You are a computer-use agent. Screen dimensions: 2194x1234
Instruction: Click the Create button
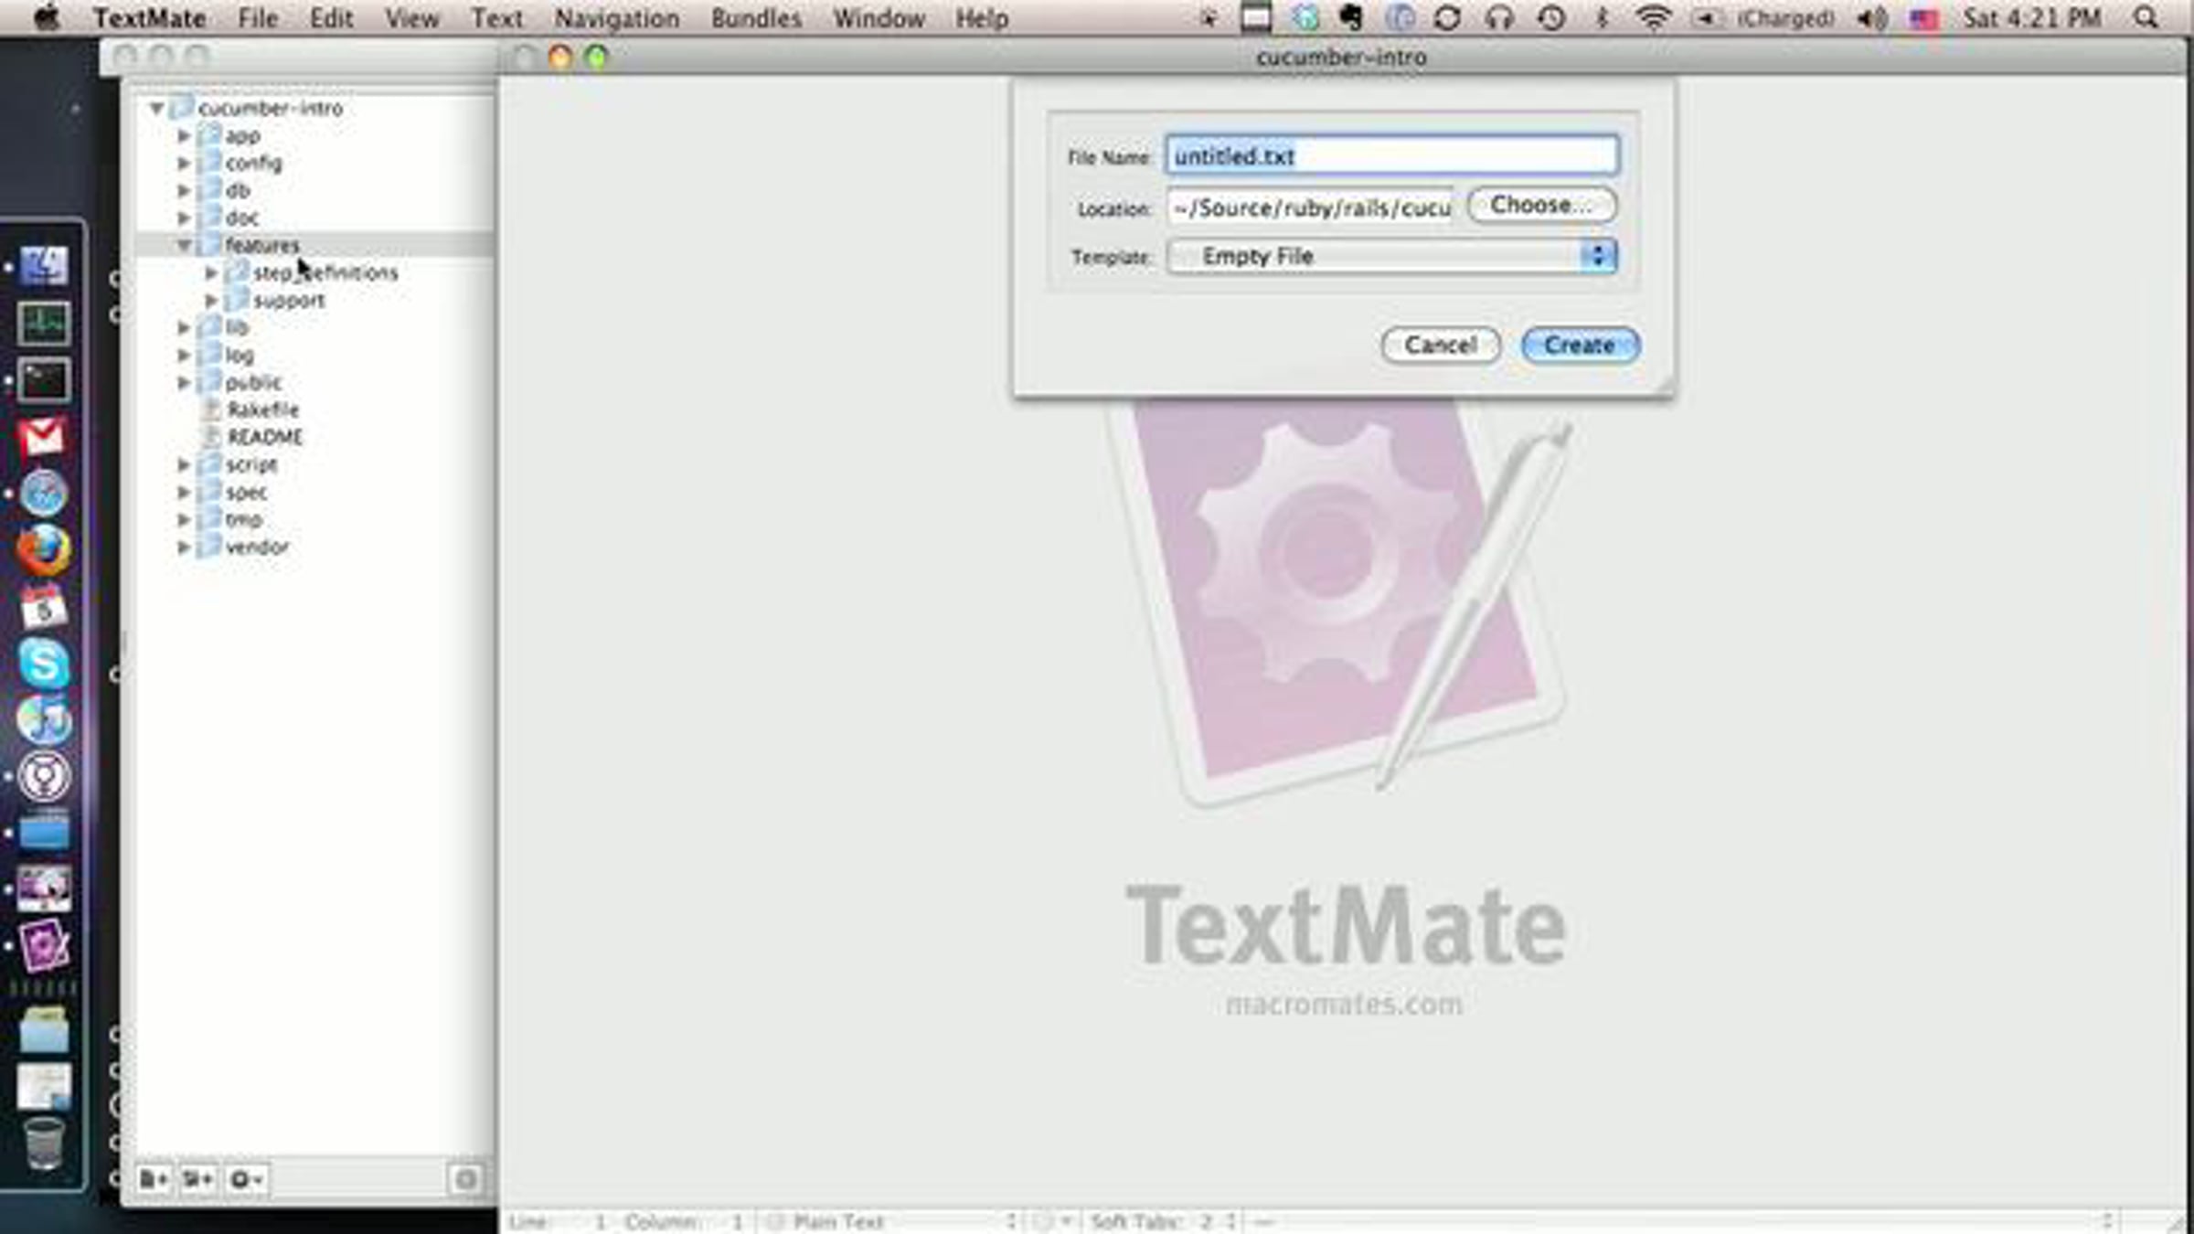pos(1580,345)
